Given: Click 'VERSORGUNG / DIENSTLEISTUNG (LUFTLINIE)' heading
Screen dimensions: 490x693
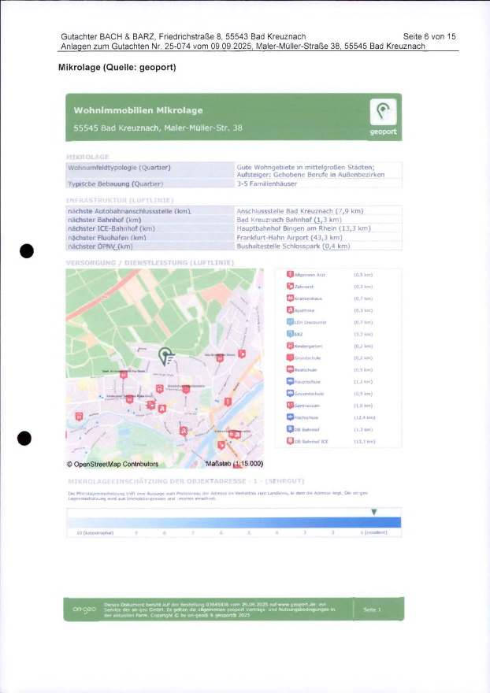Looking at the screenshot, I should [150, 263].
